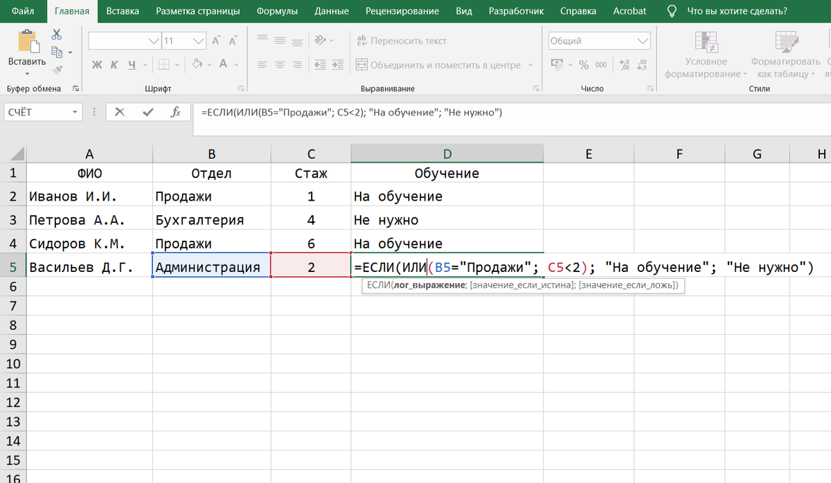Open Условное форматирование menu
This screenshot has width=831, height=483.
click(x=706, y=55)
